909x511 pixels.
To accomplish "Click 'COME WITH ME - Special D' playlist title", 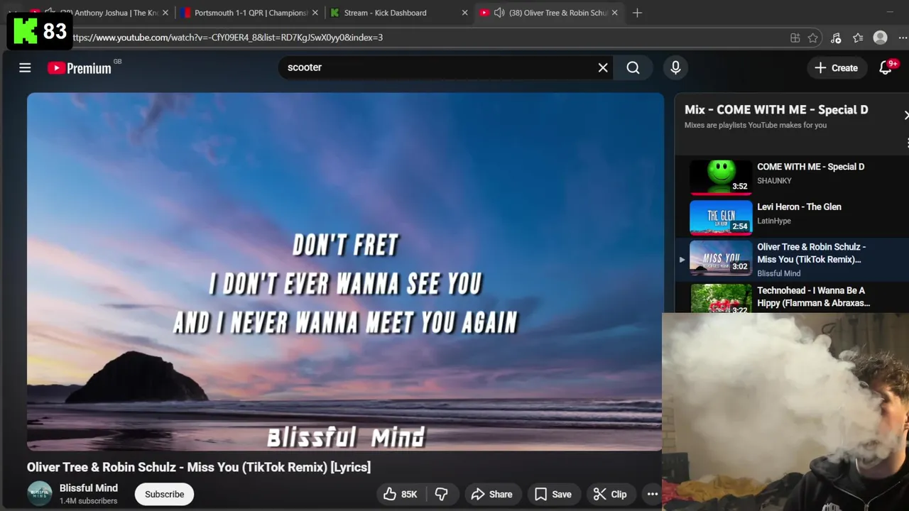I will point(810,167).
